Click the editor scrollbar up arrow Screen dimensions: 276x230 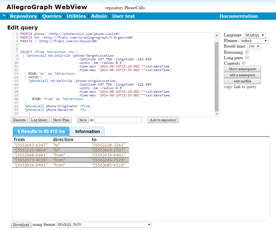pos(216,35)
